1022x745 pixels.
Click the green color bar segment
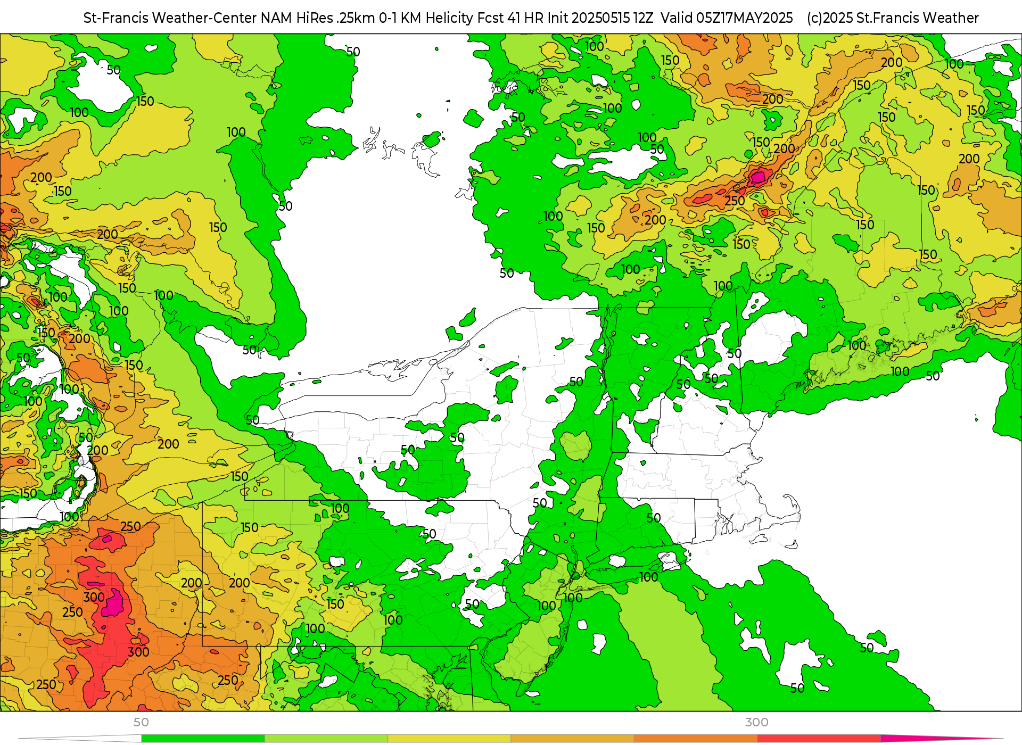tap(203, 739)
